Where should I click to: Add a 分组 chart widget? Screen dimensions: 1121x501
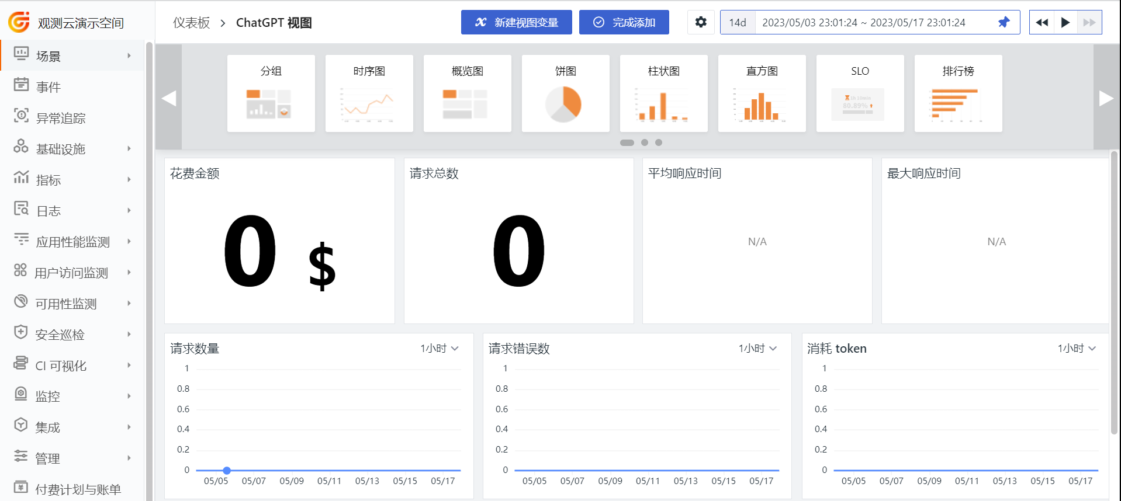271,93
